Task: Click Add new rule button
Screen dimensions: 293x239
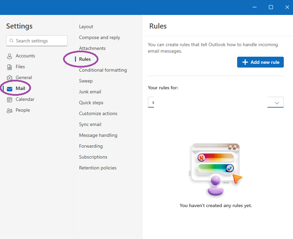Action: (260, 62)
